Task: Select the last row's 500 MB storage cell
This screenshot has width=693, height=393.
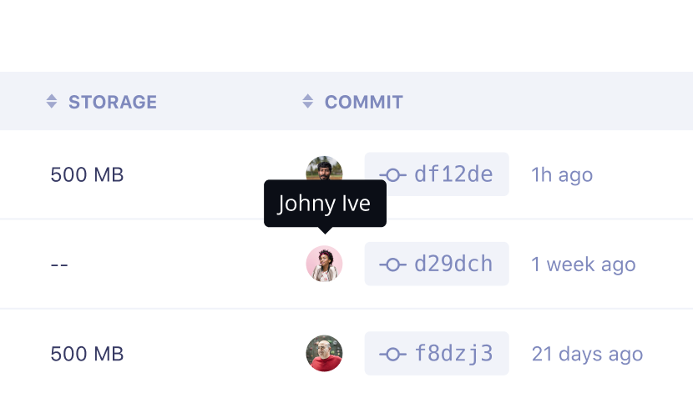Action: [x=87, y=354]
